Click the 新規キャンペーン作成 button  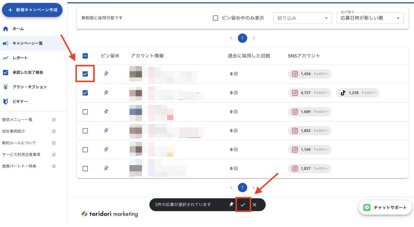click(x=32, y=10)
